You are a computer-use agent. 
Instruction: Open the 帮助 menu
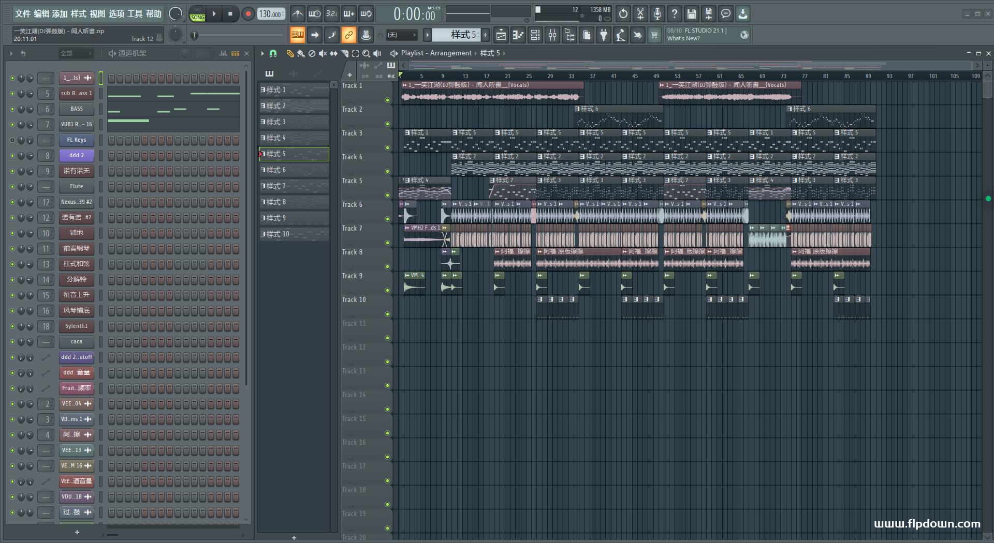[154, 14]
